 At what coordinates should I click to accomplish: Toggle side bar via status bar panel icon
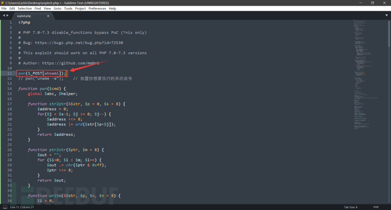[5, 207]
